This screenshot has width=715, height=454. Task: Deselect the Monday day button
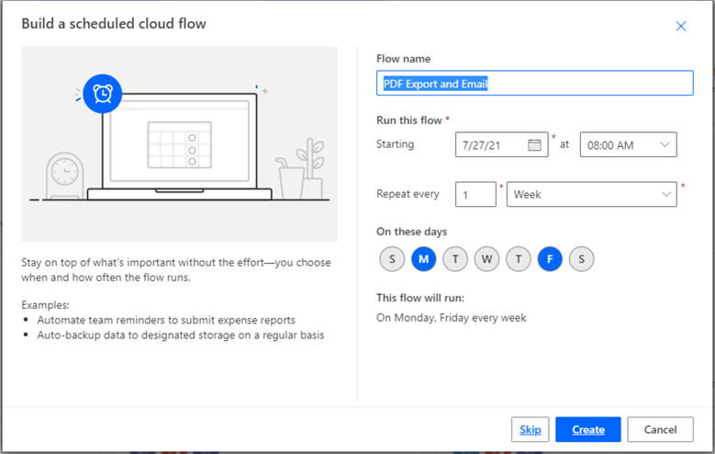tap(423, 259)
